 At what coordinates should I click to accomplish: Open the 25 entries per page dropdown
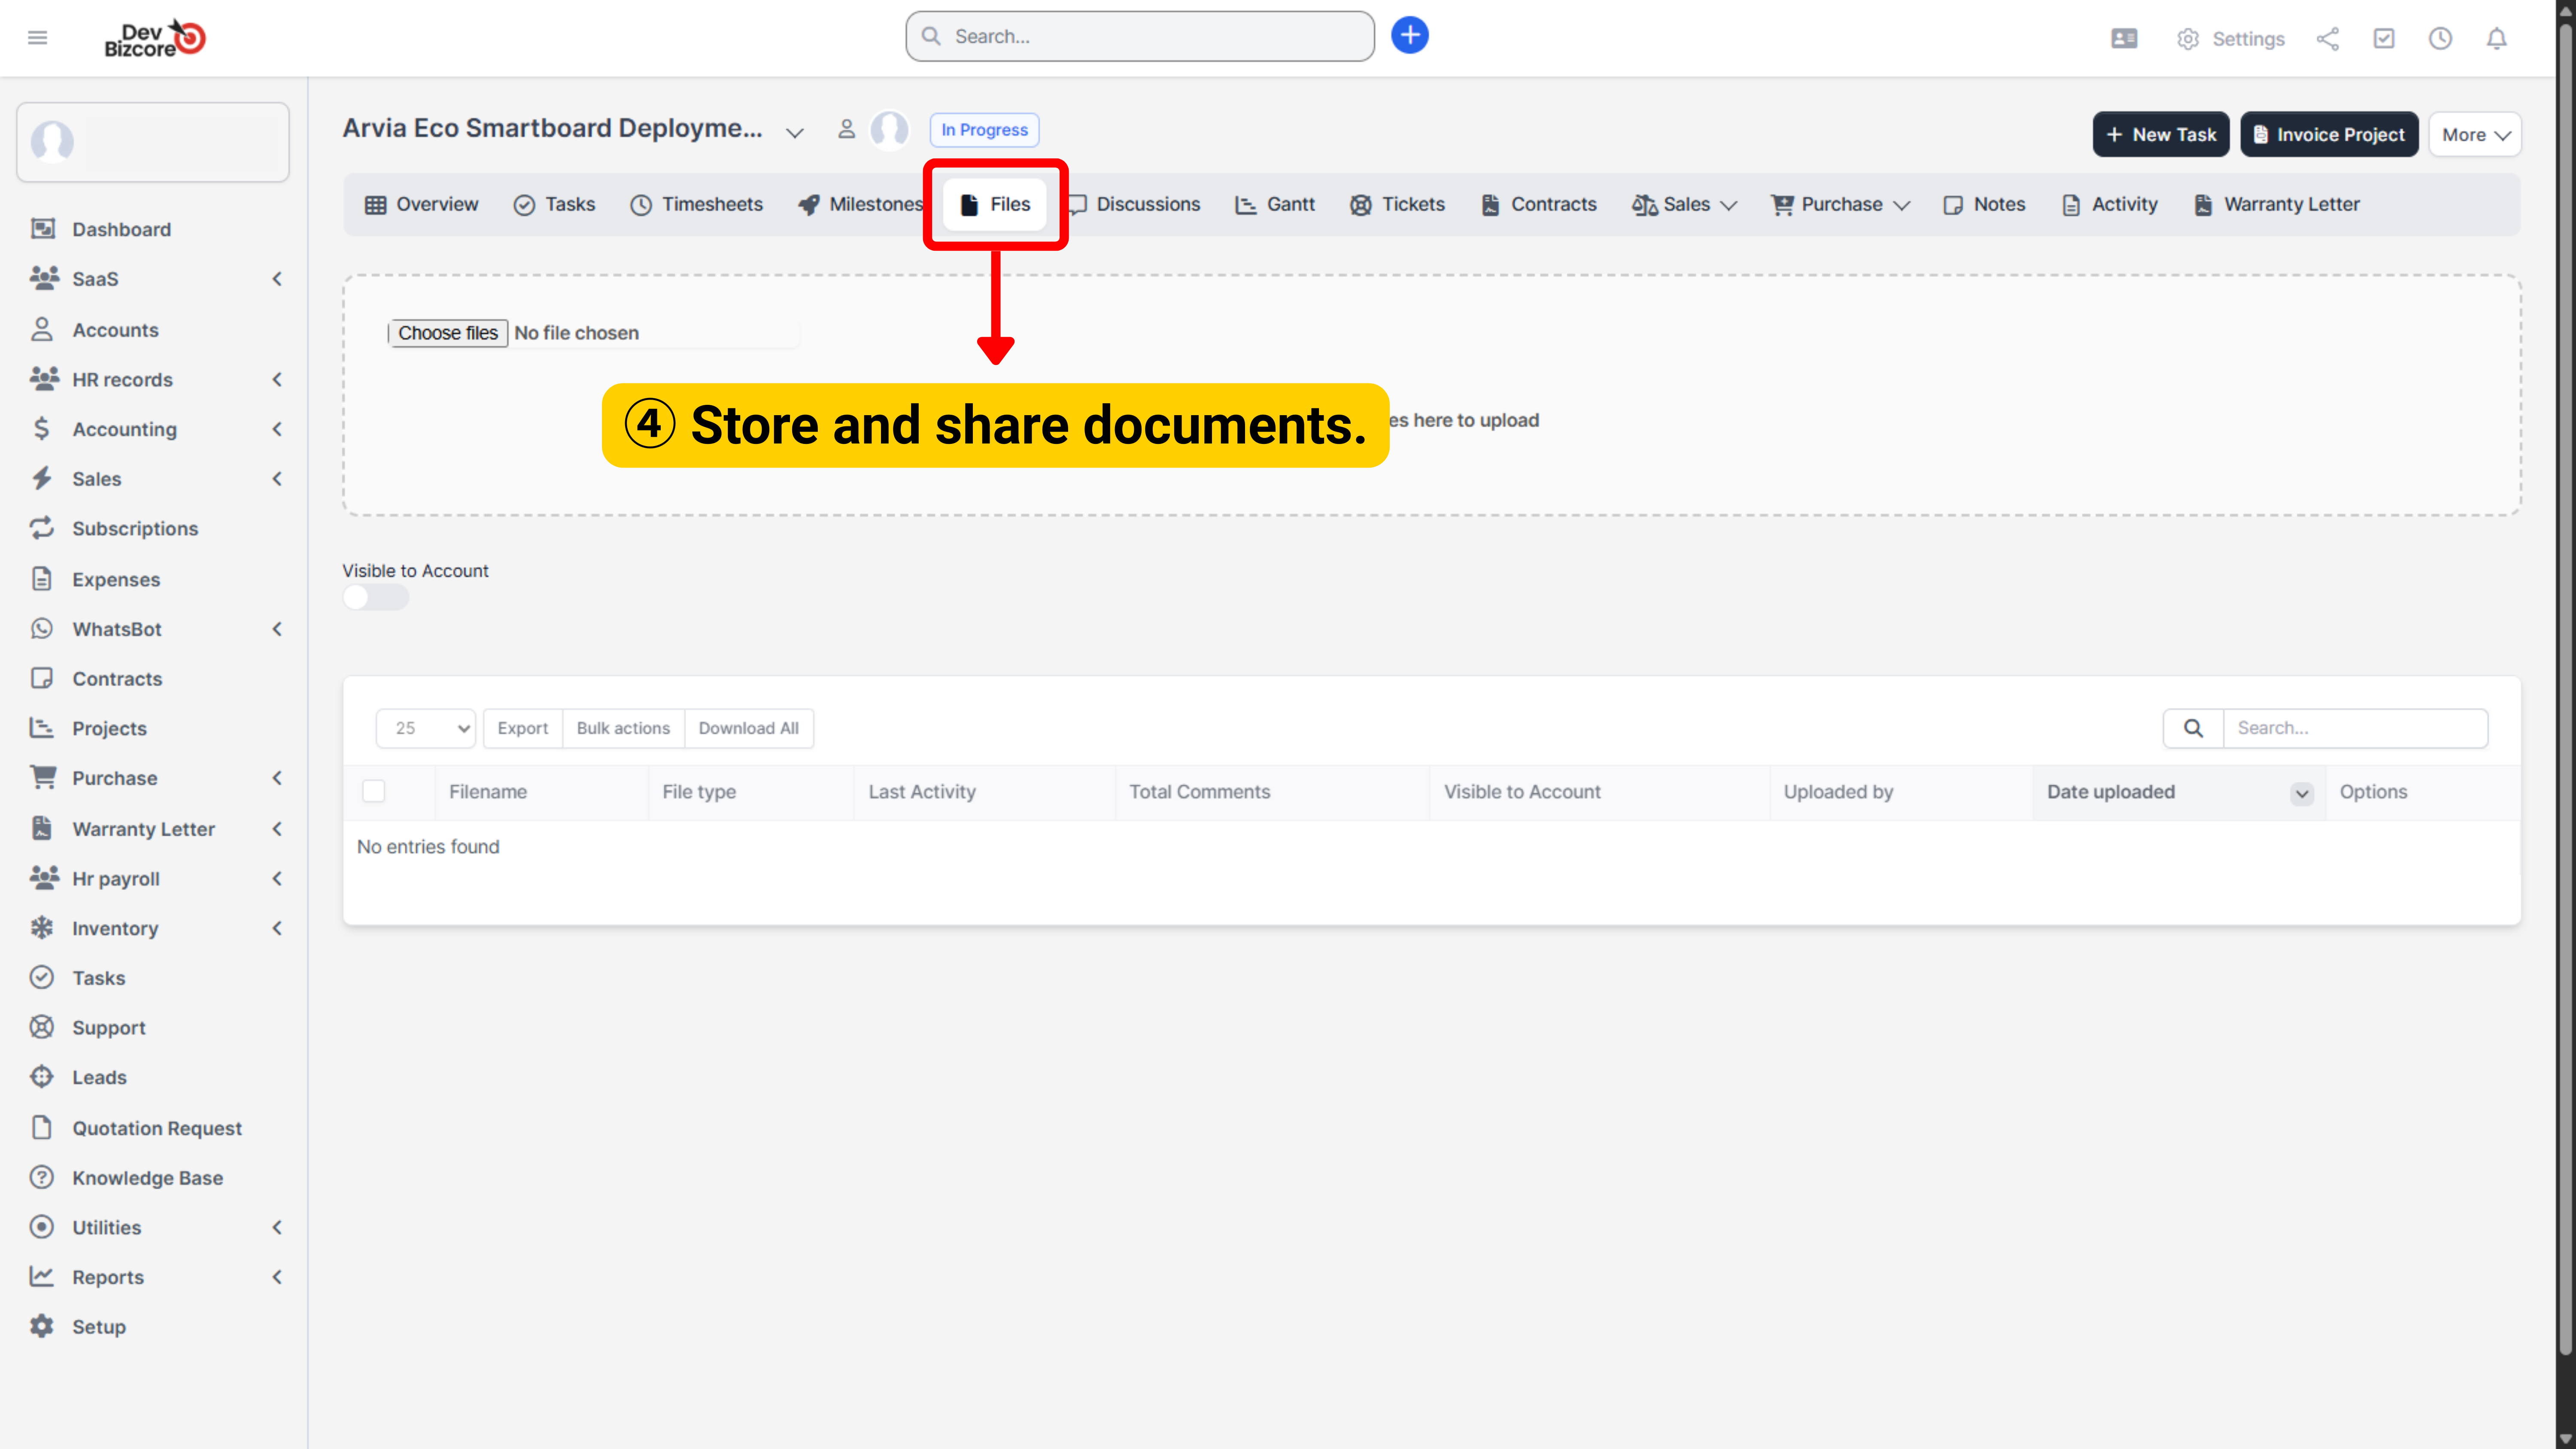tap(426, 728)
